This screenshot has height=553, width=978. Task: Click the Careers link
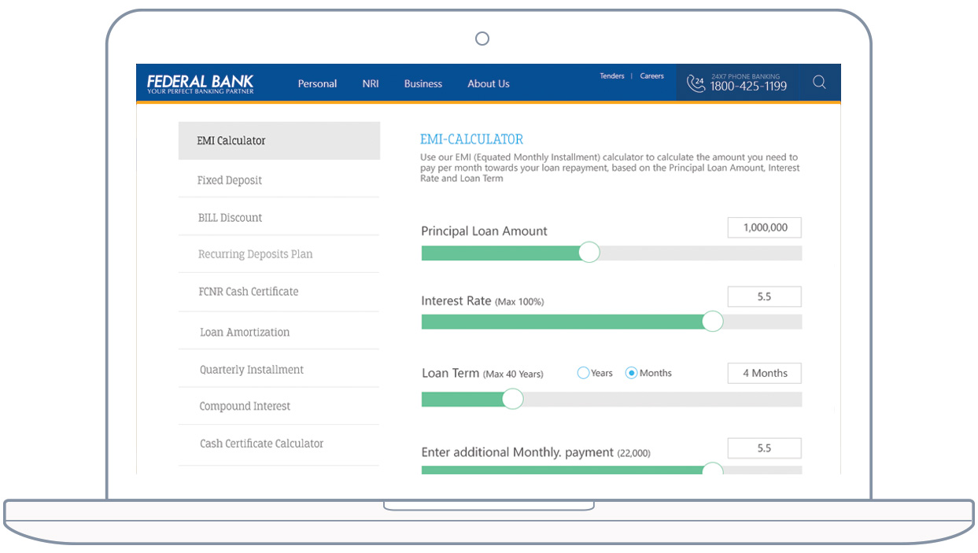pyautogui.click(x=652, y=76)
